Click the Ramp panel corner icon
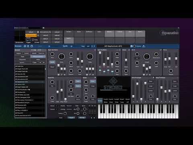 click(95, 78)
